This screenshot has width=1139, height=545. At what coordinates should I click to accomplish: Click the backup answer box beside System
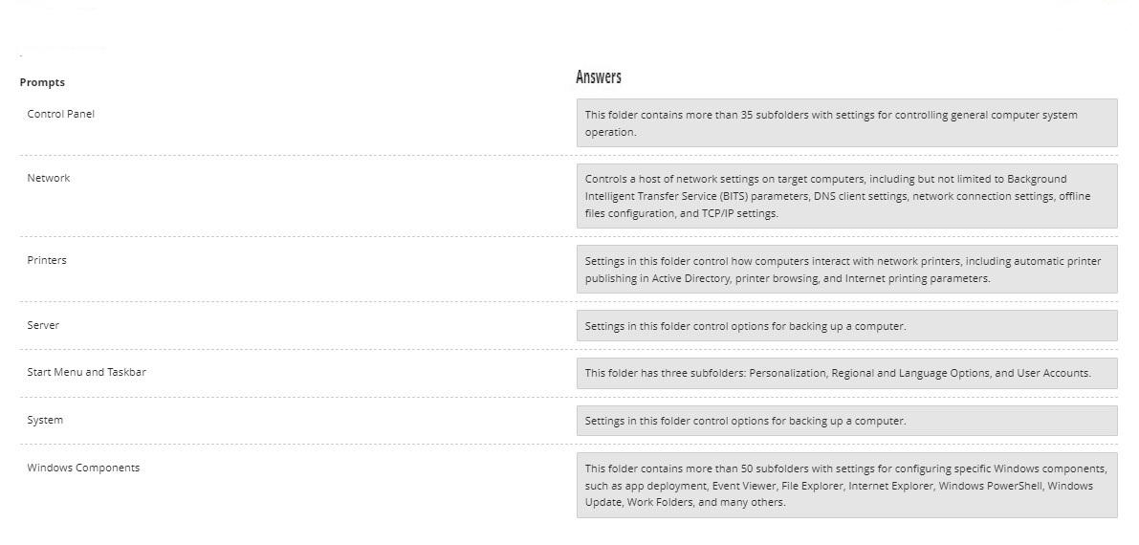[x=847, y=421]
